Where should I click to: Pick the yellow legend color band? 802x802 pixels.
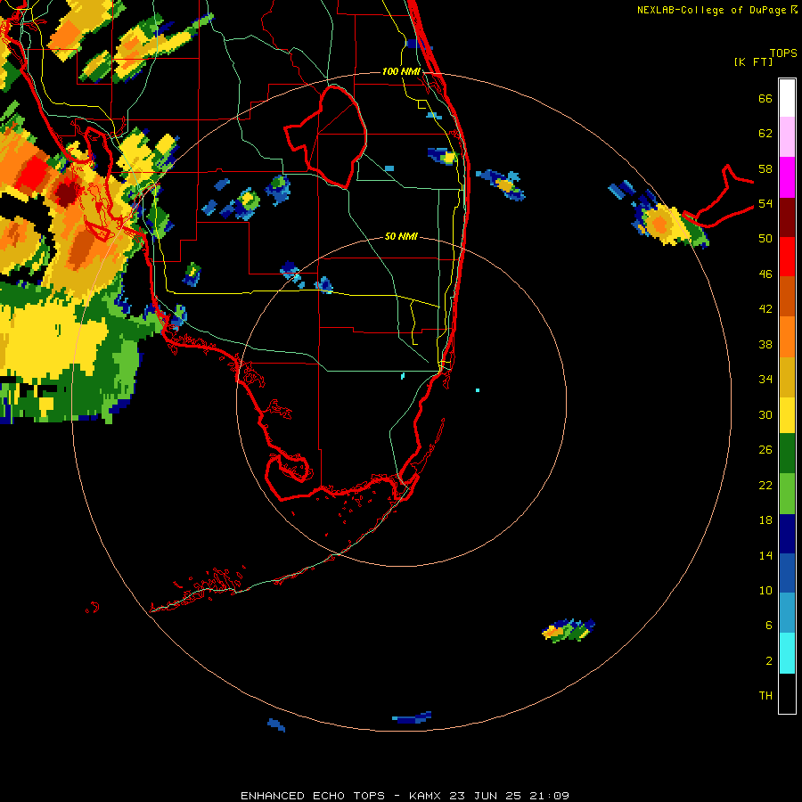[x=787, y=415]
